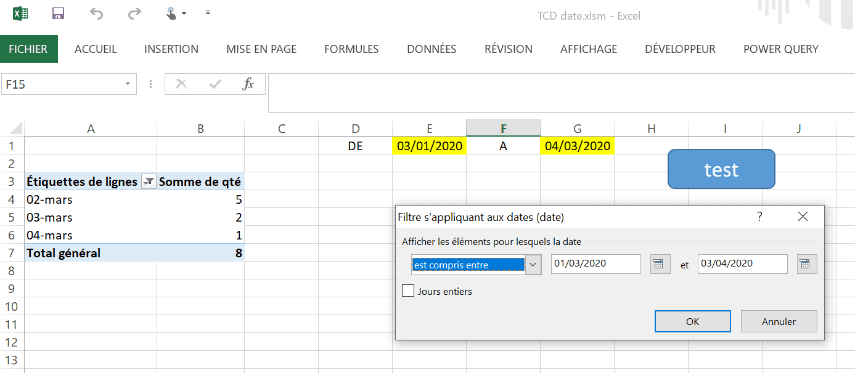Screen dimensions: 855x373
Task: Expand the 'est compris entre' combo box
Action: (x=533, y=265)
